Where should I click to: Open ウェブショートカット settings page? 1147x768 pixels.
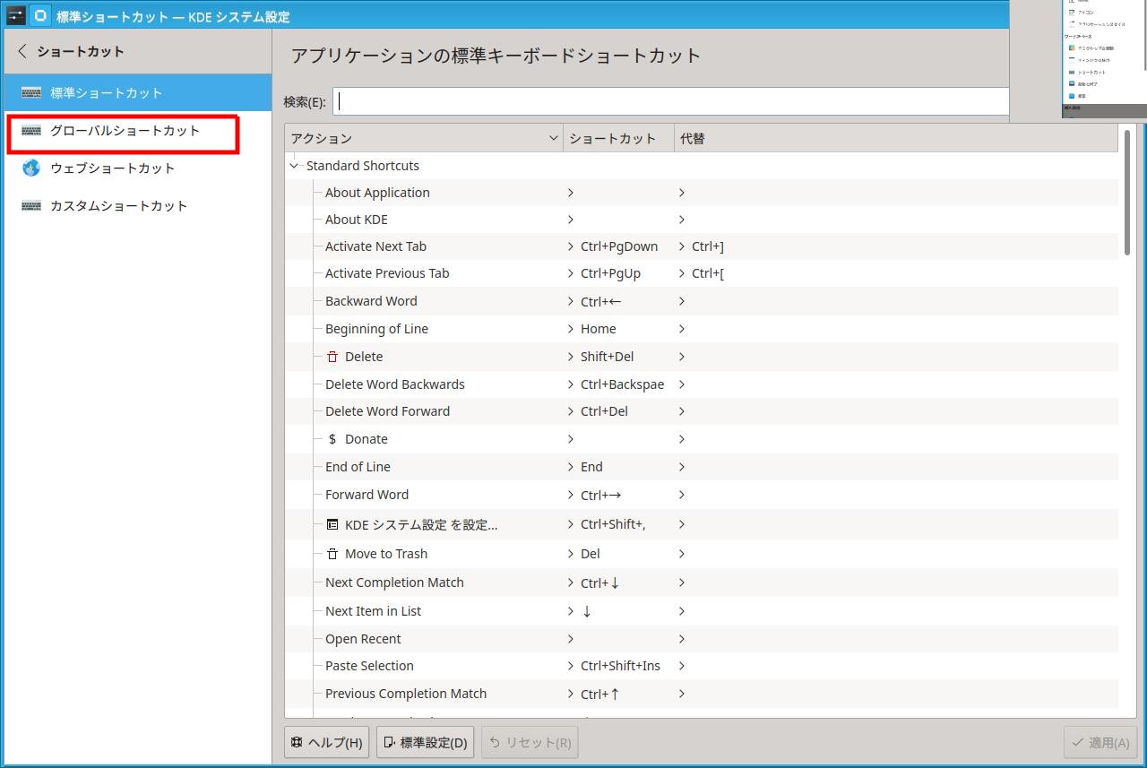click(x=136, y=168)
